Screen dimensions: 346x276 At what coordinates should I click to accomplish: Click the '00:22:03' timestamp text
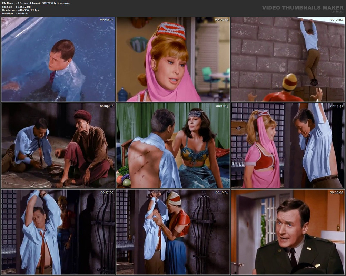(337, 193)
